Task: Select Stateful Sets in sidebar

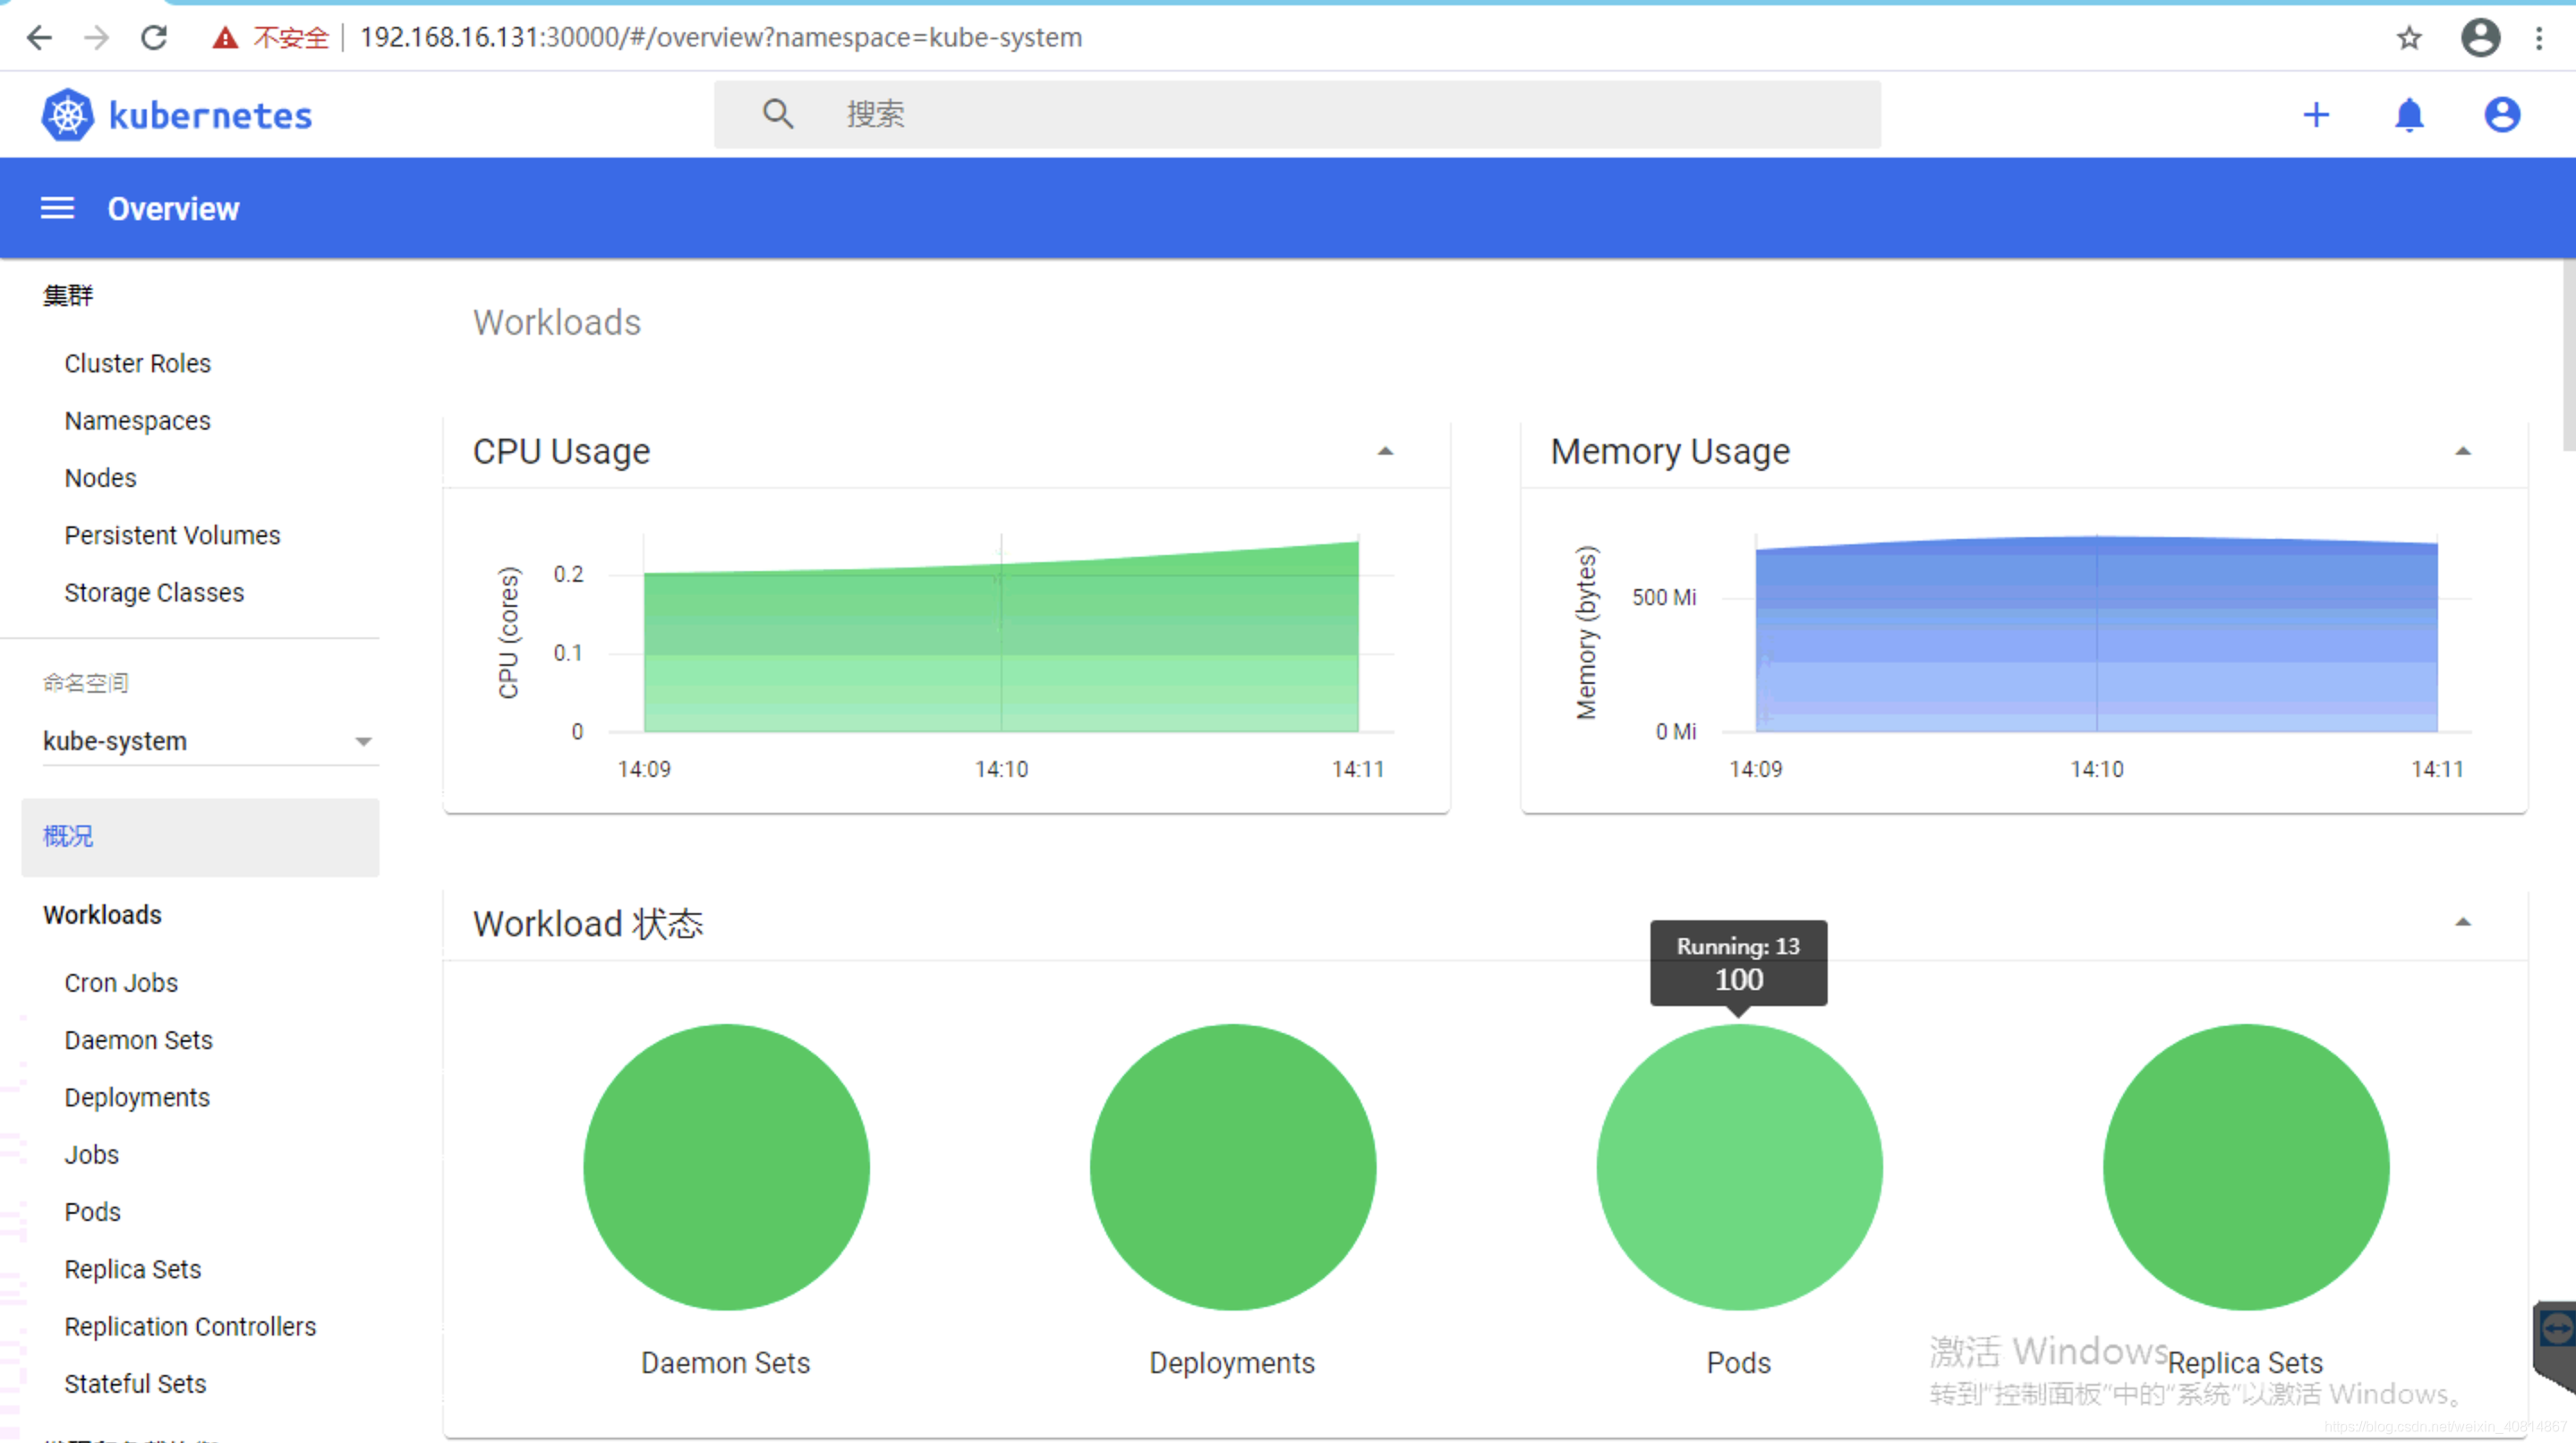Action: point(135,1383)
